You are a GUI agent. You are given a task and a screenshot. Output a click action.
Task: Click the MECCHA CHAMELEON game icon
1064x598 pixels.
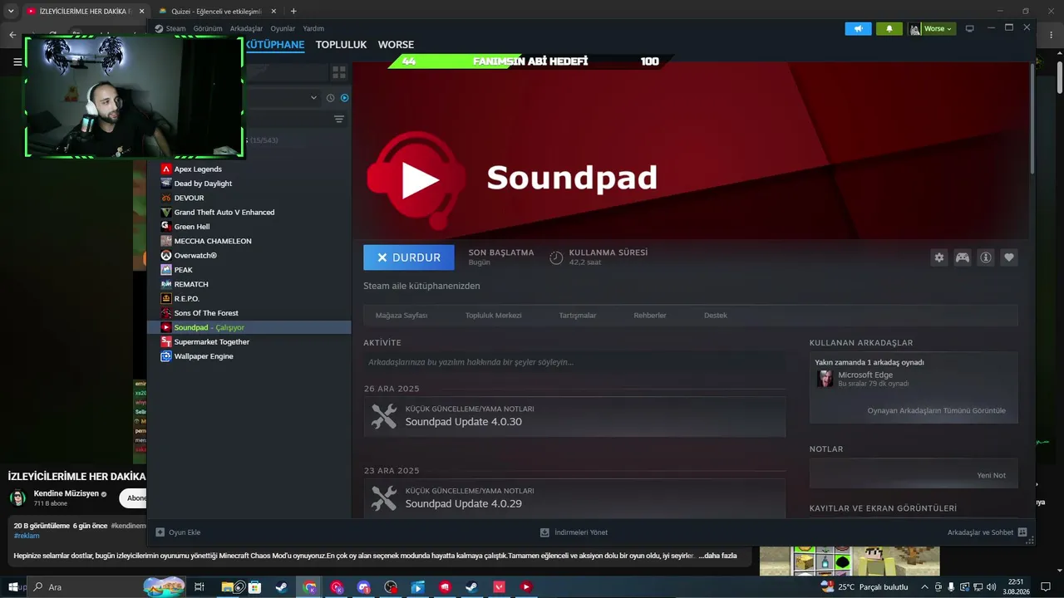point(166,241)
